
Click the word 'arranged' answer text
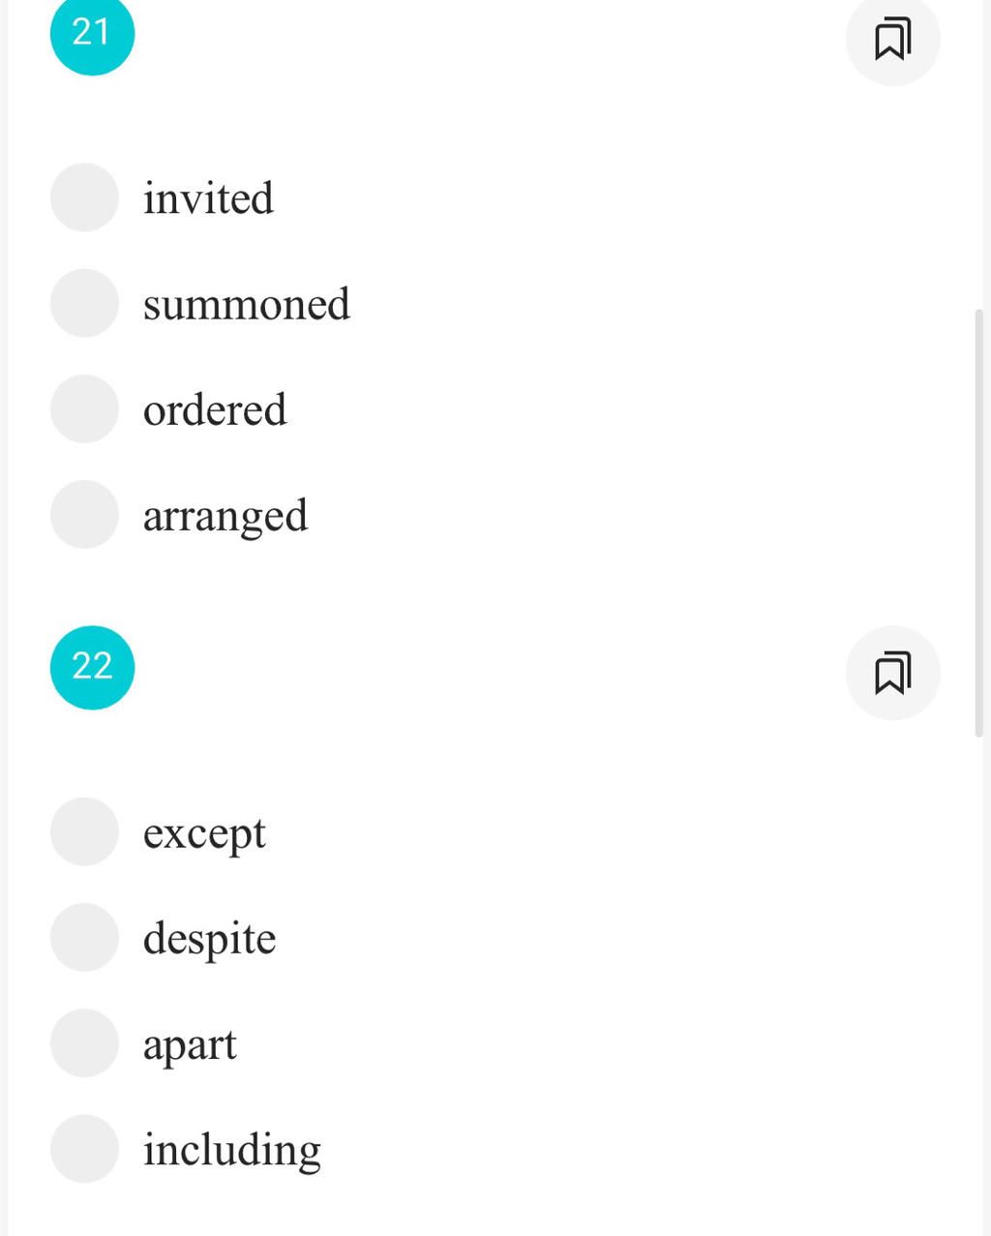[225, 517]
